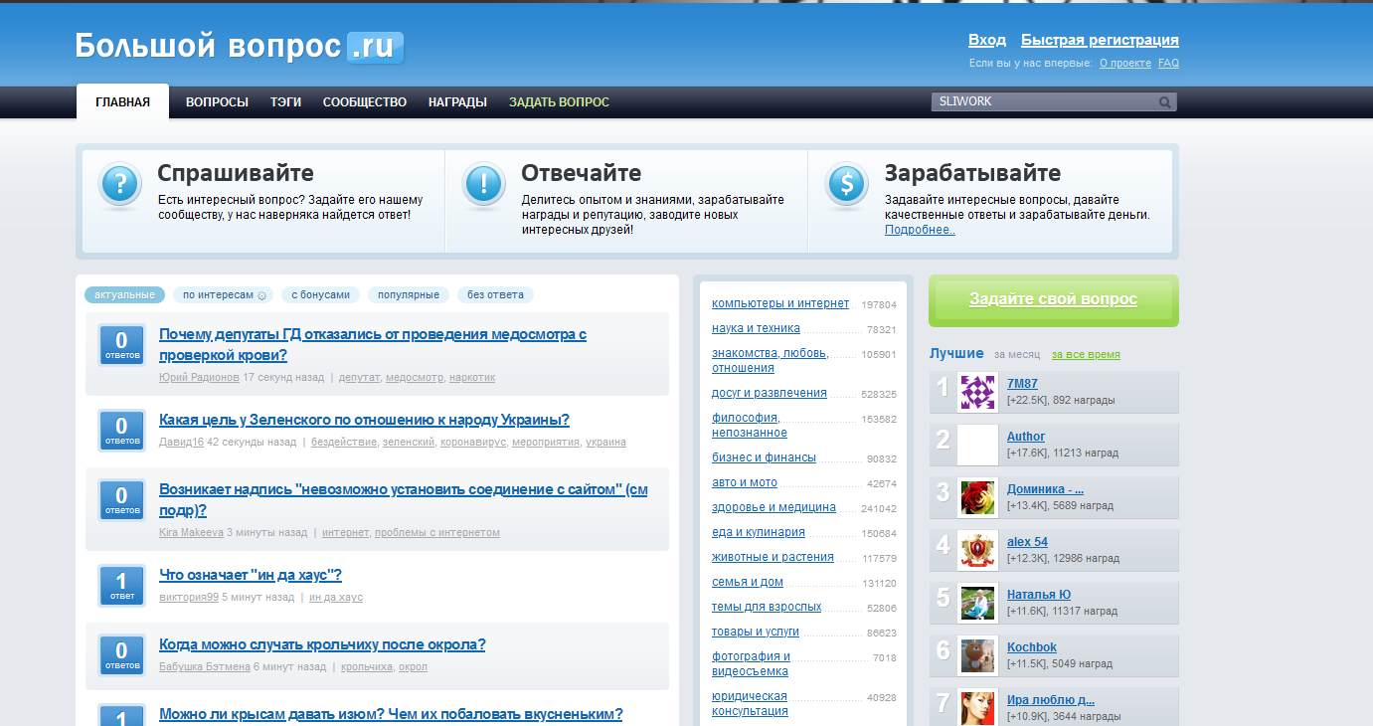The image size is (1373, 726).
Task: Open Доминика's rose avatar
Action: pos(978,497)
